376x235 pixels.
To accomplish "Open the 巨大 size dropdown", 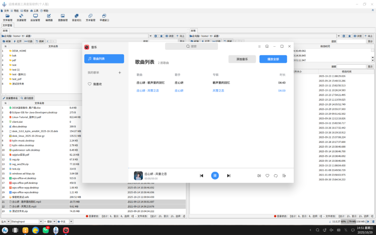I will (x=6, y=221).
